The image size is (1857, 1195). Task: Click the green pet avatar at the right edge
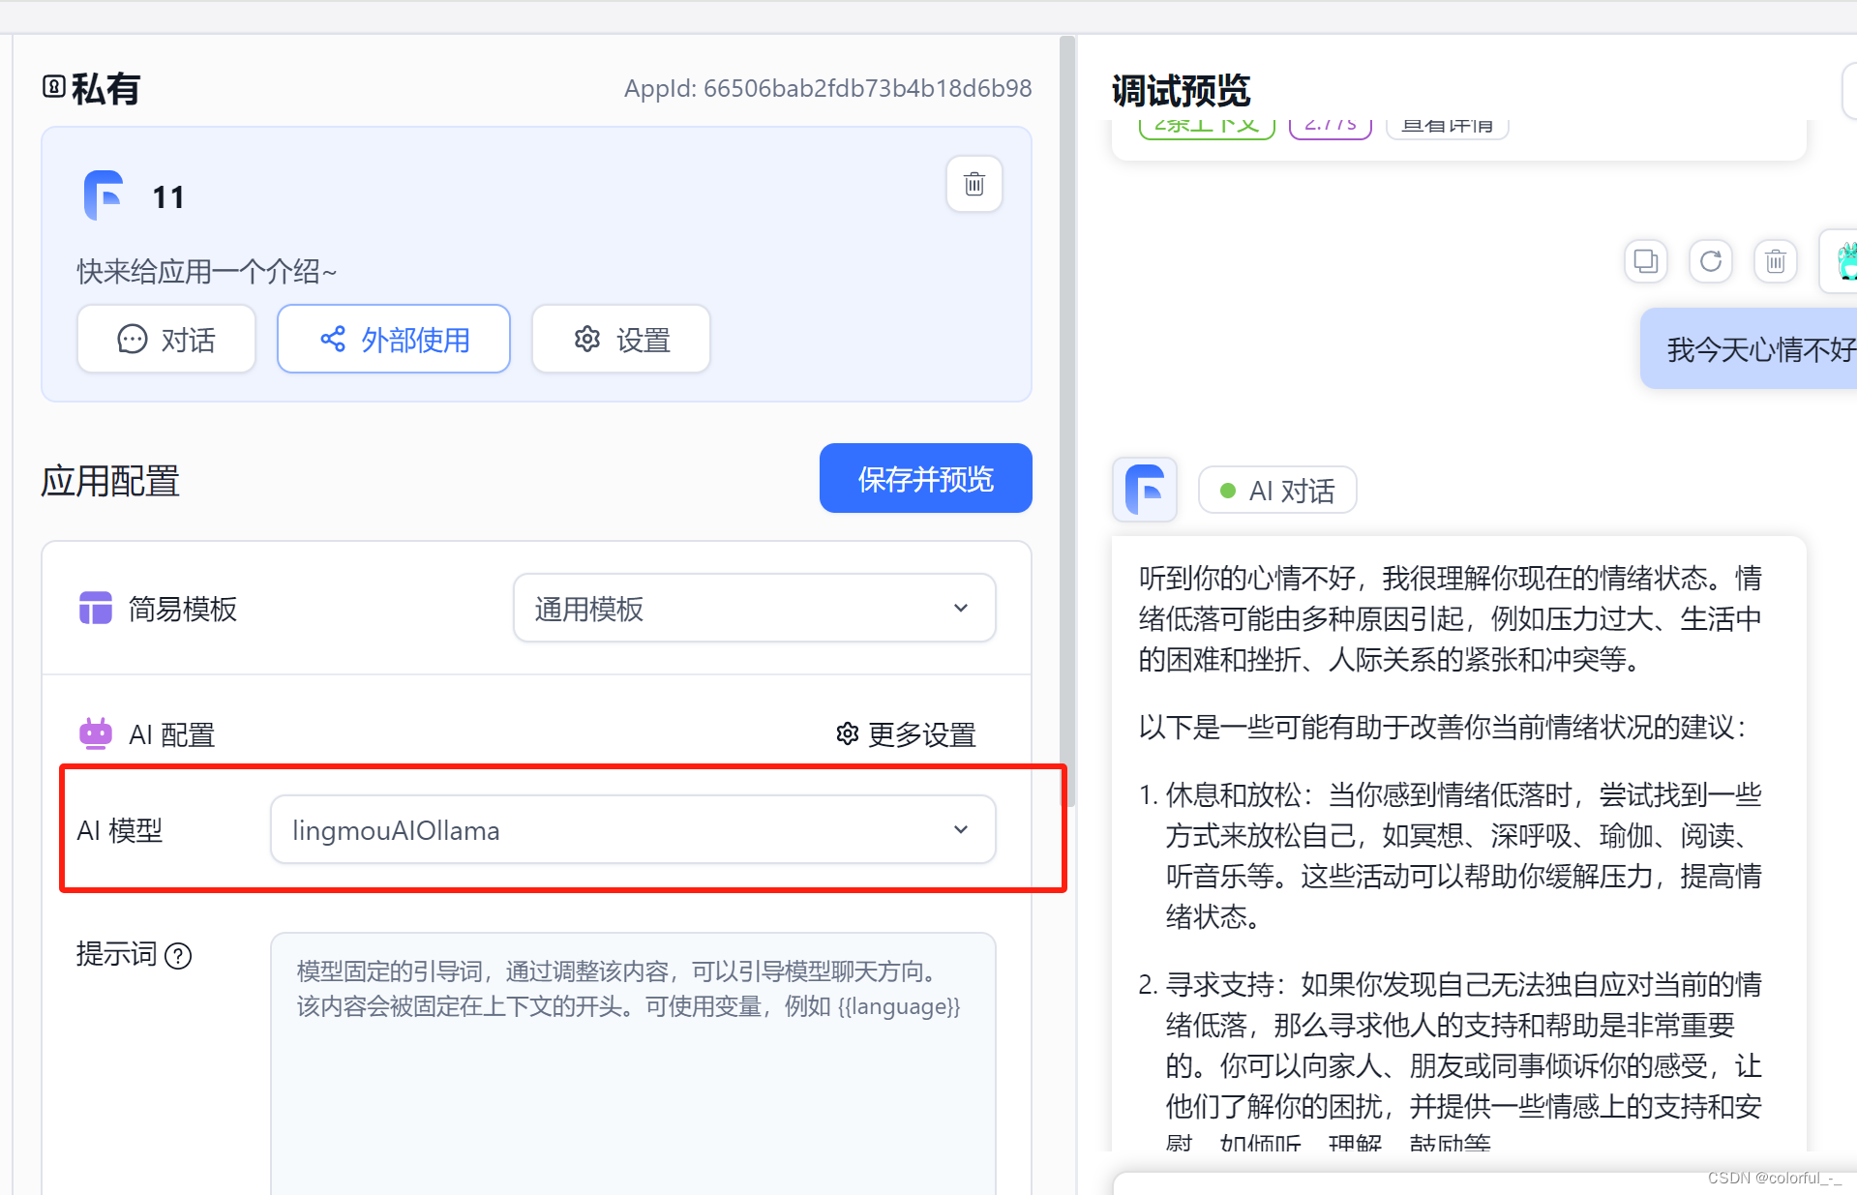click(x=1846, y=259)
